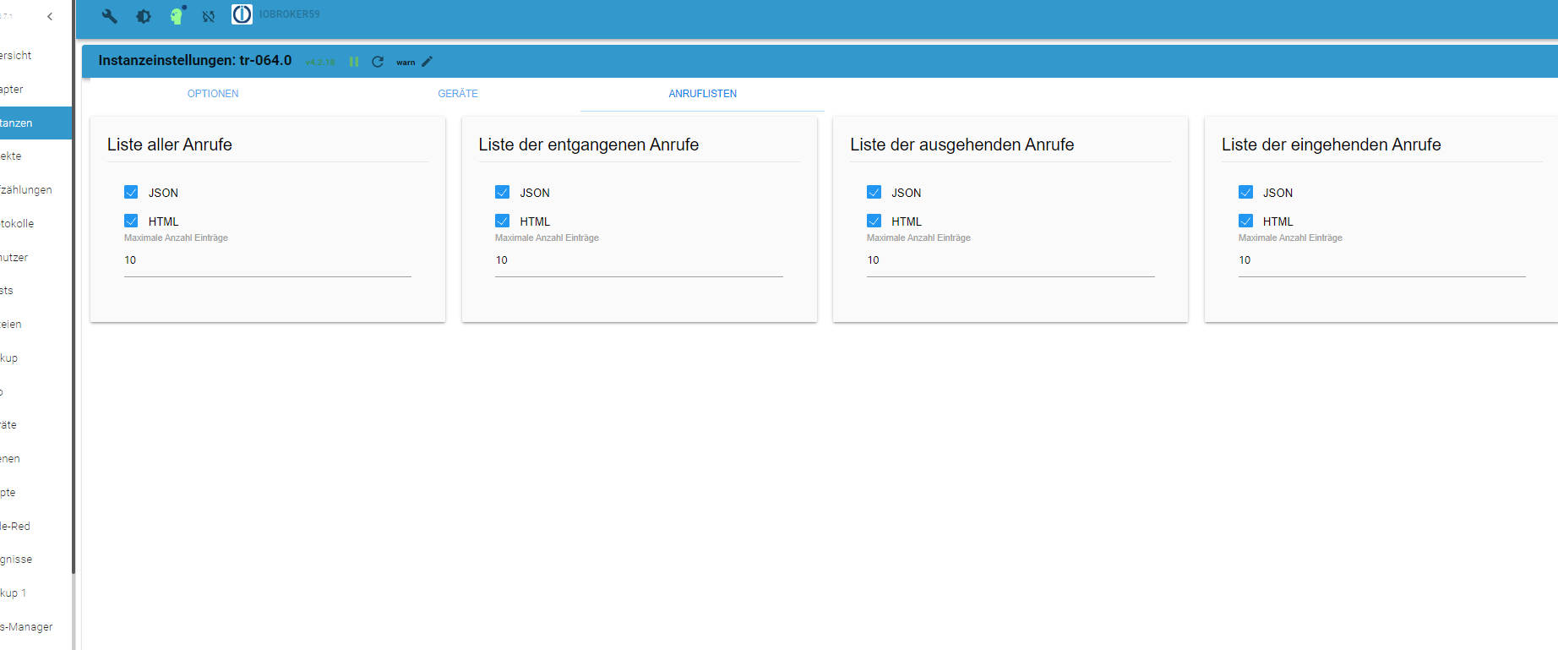This screenshot has height=650, width=1558.
Task: Toggle HTML for eingehende Anrufe list
Action: point(1246,221)
